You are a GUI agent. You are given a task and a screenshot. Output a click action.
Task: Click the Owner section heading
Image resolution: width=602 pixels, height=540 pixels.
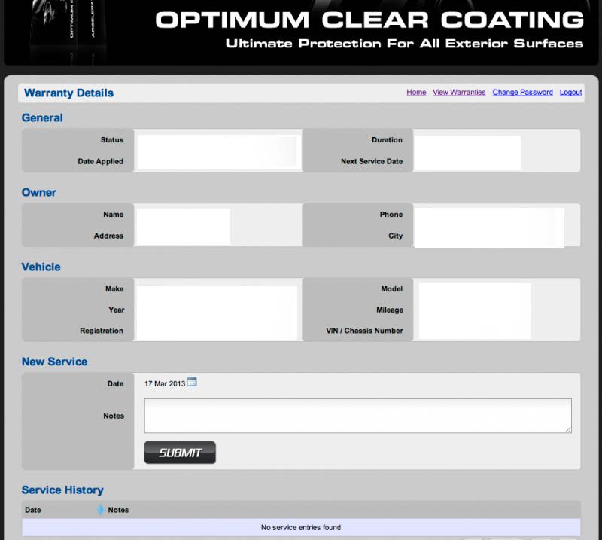coord(39,193)
